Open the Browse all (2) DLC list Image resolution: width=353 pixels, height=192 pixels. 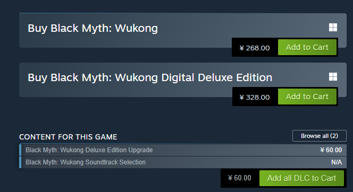319,136
